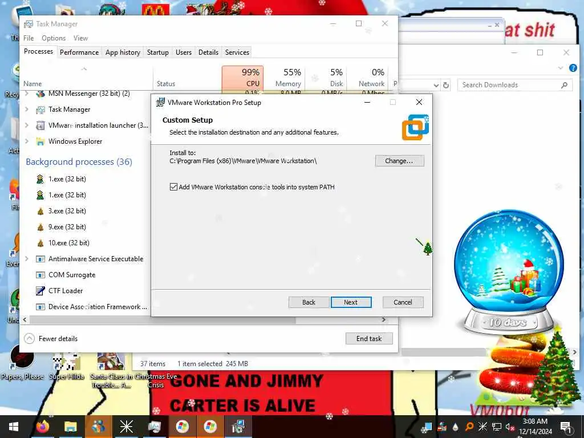Image resolution: width=584 pixels, height=438 pixels.
Task: Click the Task Manager scroll left arrow
Action: point(25,320)
